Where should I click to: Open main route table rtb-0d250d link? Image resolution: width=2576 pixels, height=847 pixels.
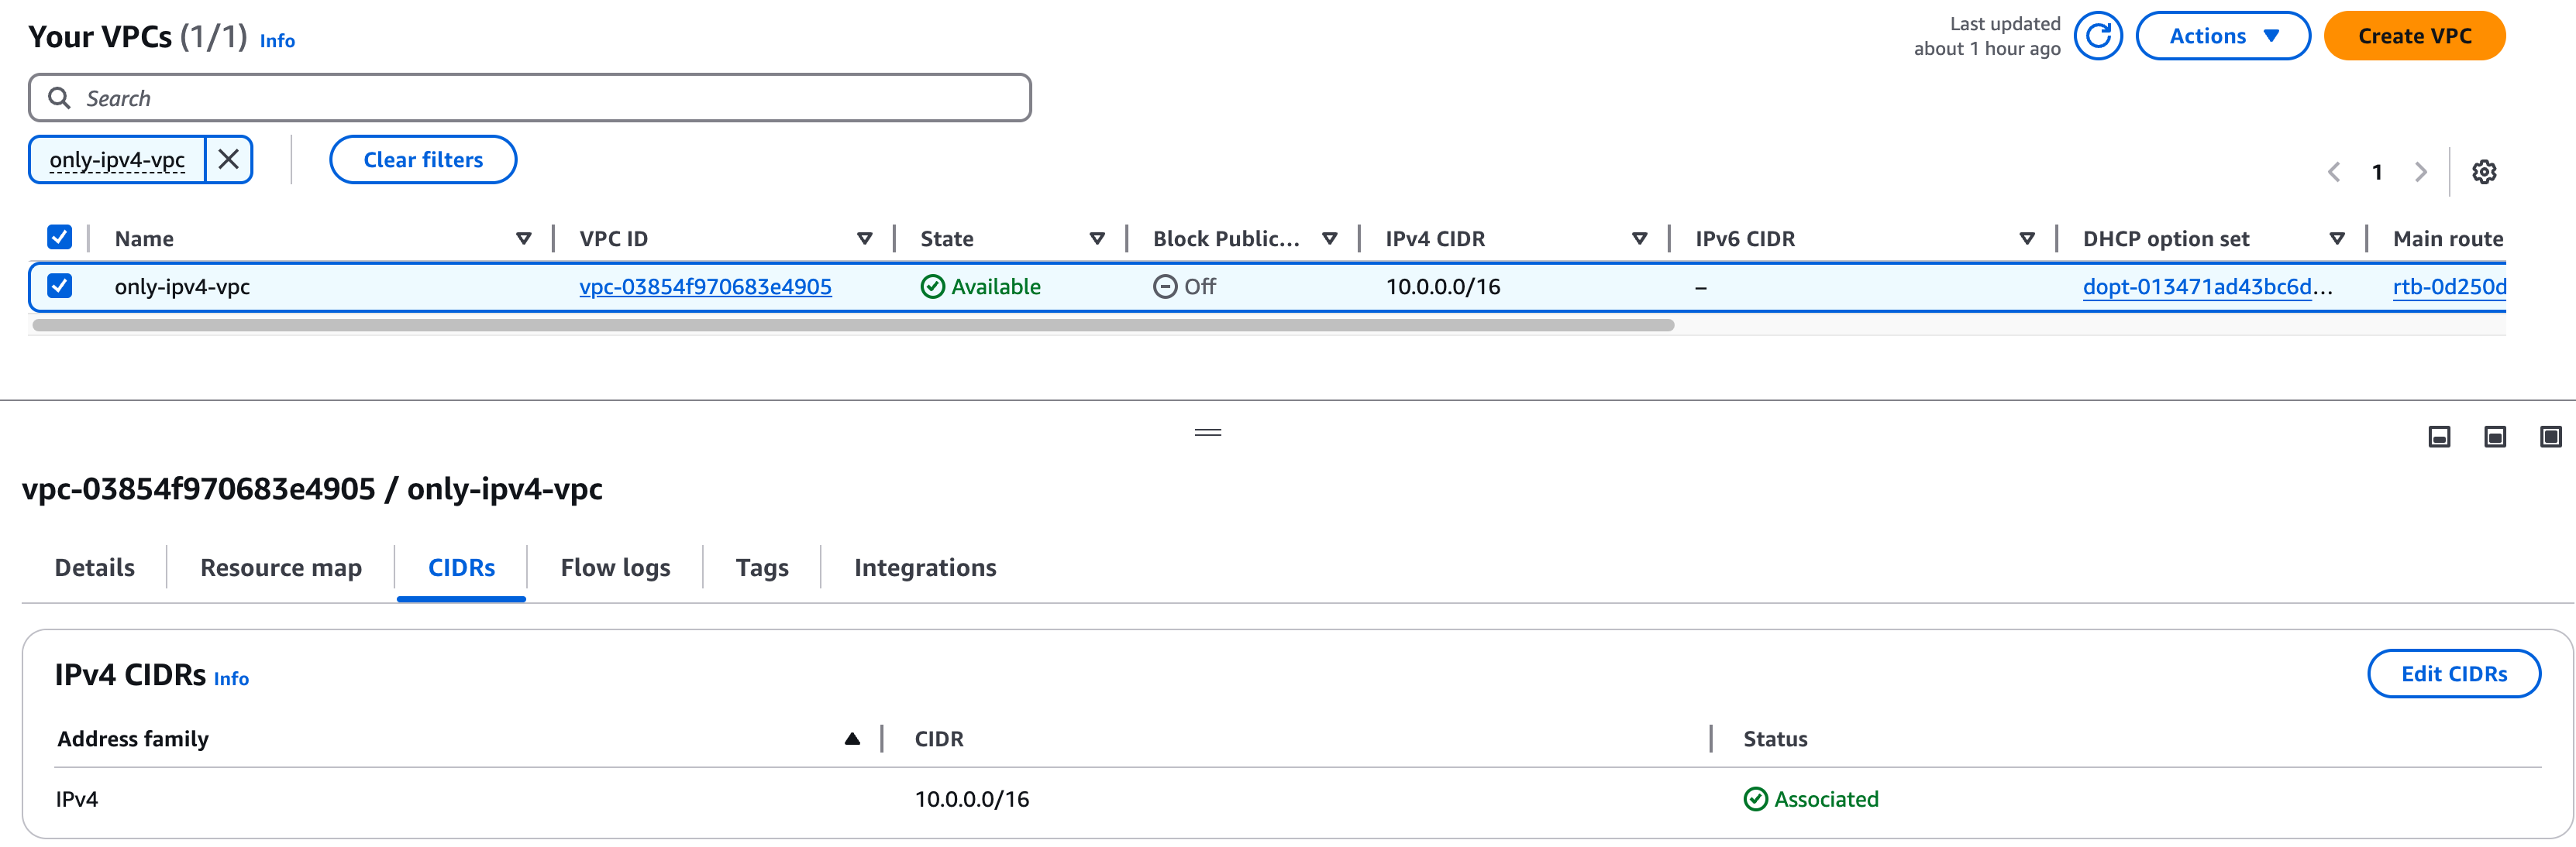point(2449,286)
